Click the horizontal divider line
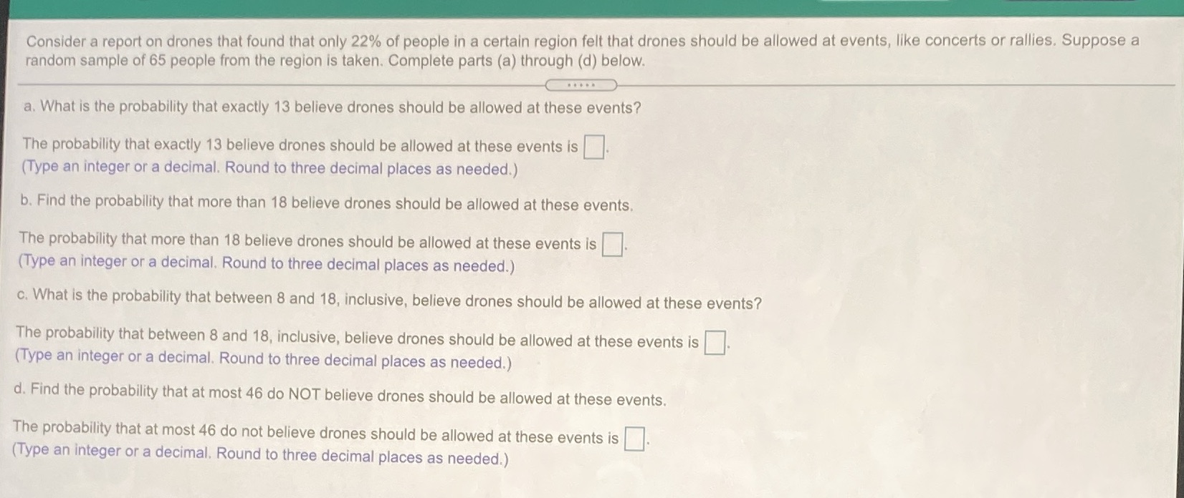The image size is (1184, 498). [x=287, y=84]
